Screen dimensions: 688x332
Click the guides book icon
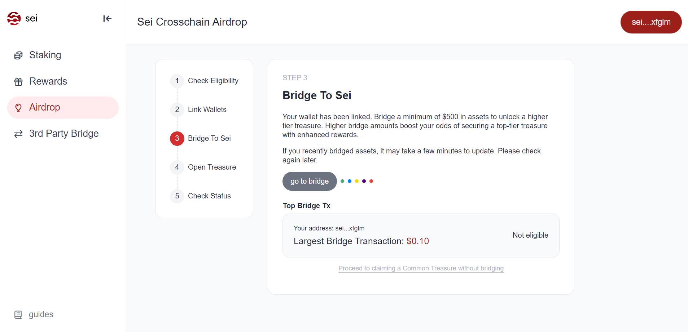click(x=18, y=315)
